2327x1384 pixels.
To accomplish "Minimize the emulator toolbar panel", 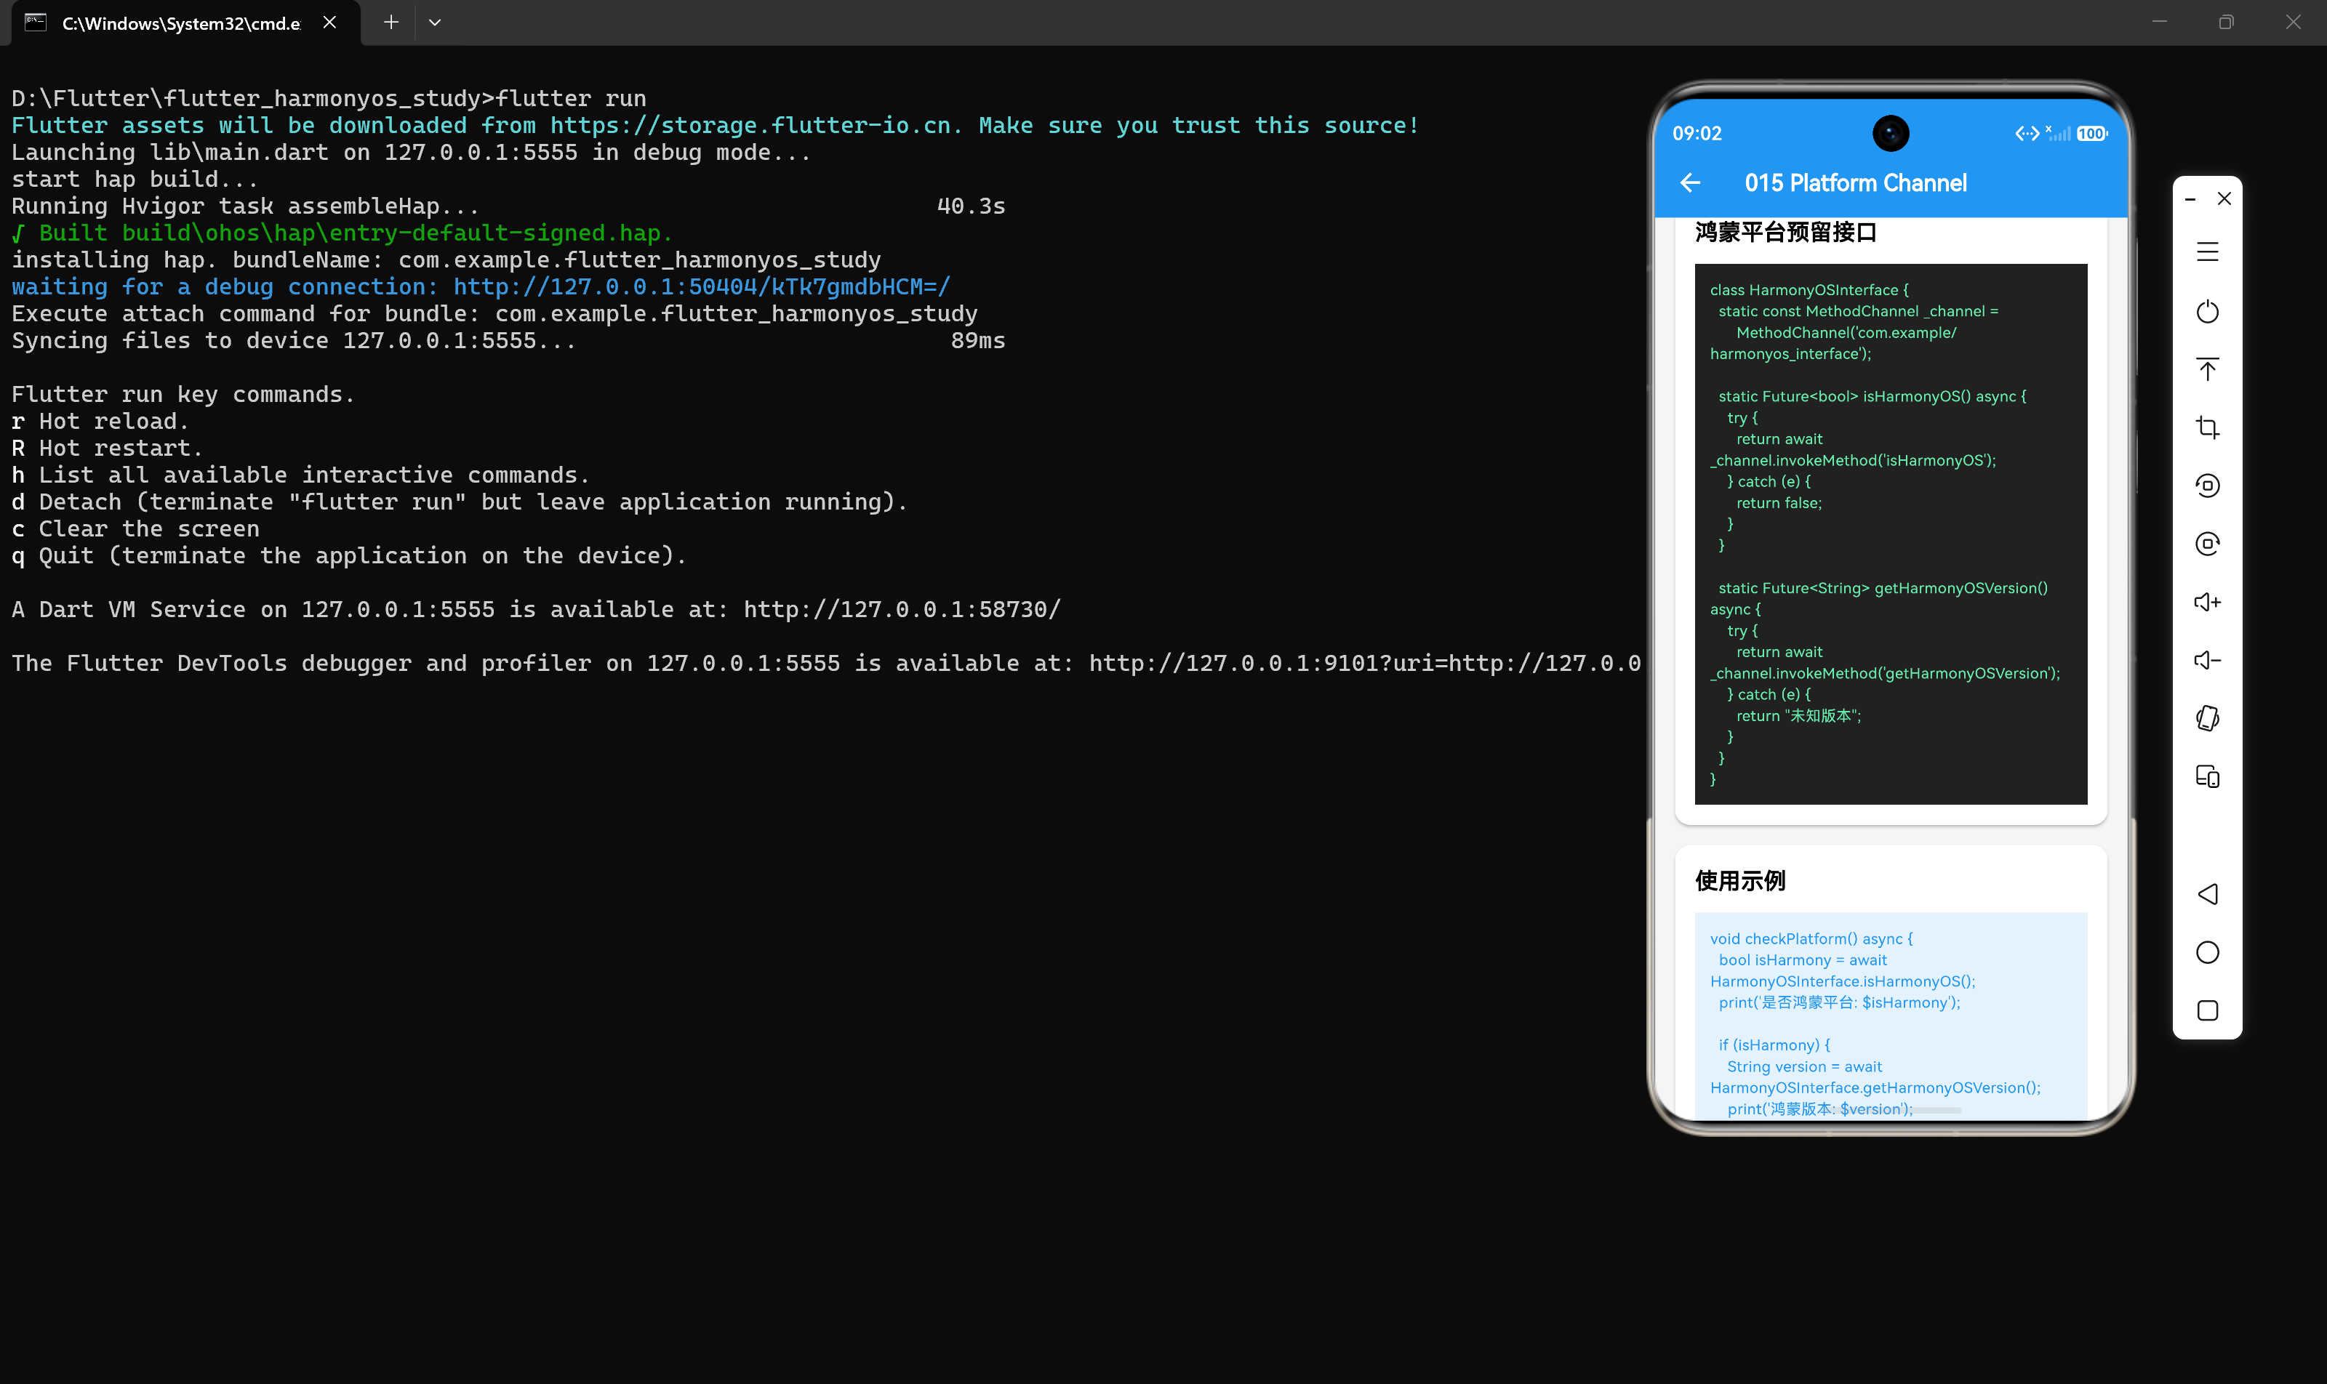I will pos(2189,198).
